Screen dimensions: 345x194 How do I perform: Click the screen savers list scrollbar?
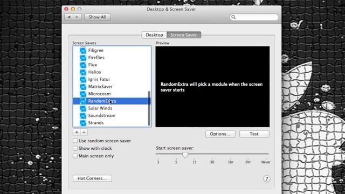point(149,108)
